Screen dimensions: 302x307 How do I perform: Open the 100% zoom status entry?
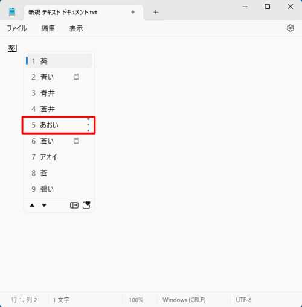[x=136, y=300]
